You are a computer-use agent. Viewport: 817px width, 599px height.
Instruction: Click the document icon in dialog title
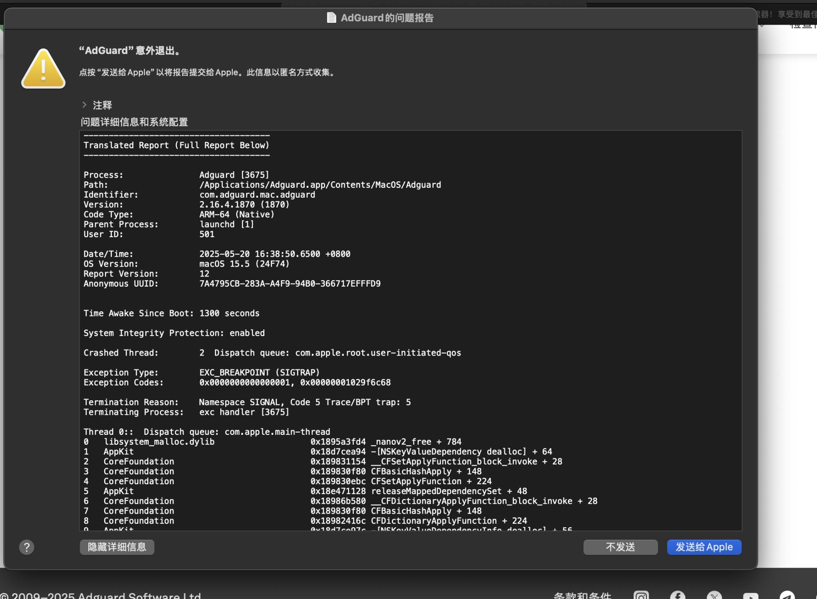pyautogui.click(x=331, y=18)
